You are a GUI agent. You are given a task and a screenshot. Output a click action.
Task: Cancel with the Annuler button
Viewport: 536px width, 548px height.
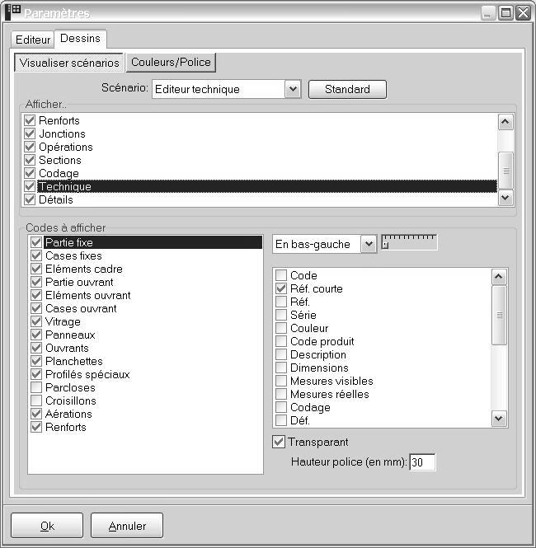point(127,526)
